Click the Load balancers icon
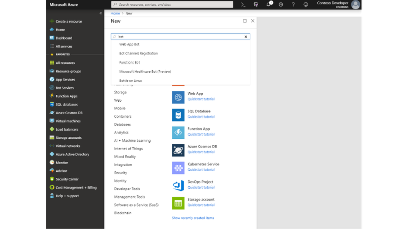The height and width of the screenshot is (229, 408). (52, 129)
